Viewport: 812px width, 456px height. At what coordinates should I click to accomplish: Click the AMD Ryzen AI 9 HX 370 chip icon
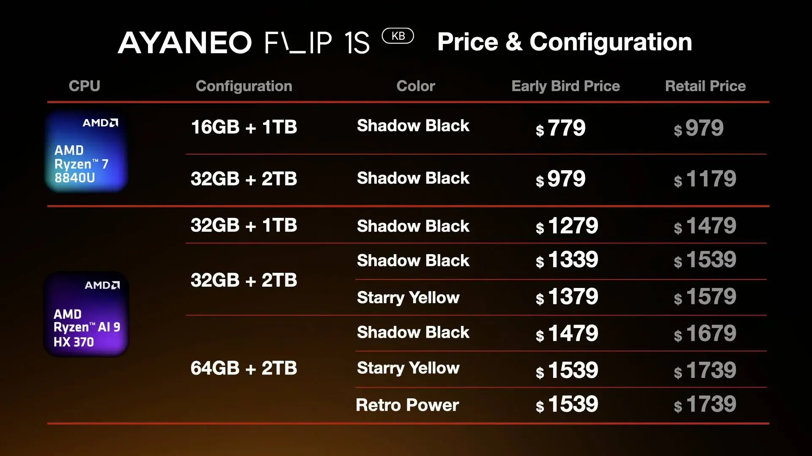pos(86,315)
